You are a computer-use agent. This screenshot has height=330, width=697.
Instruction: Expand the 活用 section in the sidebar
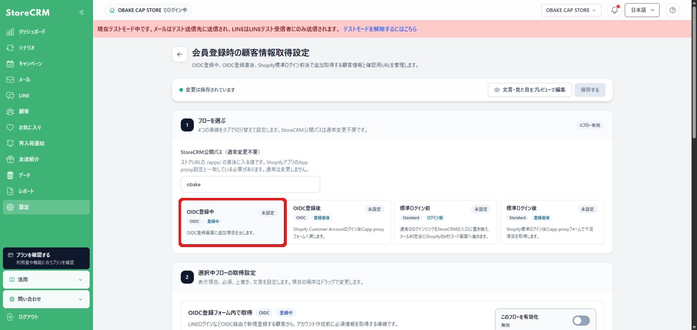46,280
